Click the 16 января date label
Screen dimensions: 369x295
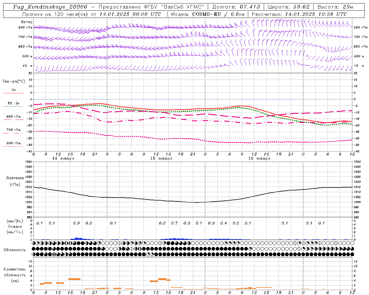tap(259, 158)
